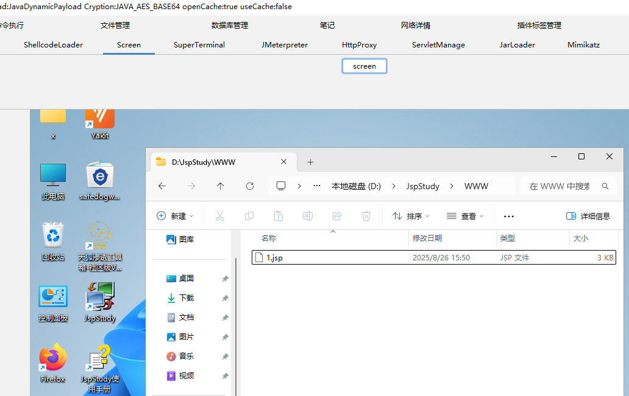629x396 pixels.
Task: Select the yellow folder named x
Action: [x=53, y=125]
